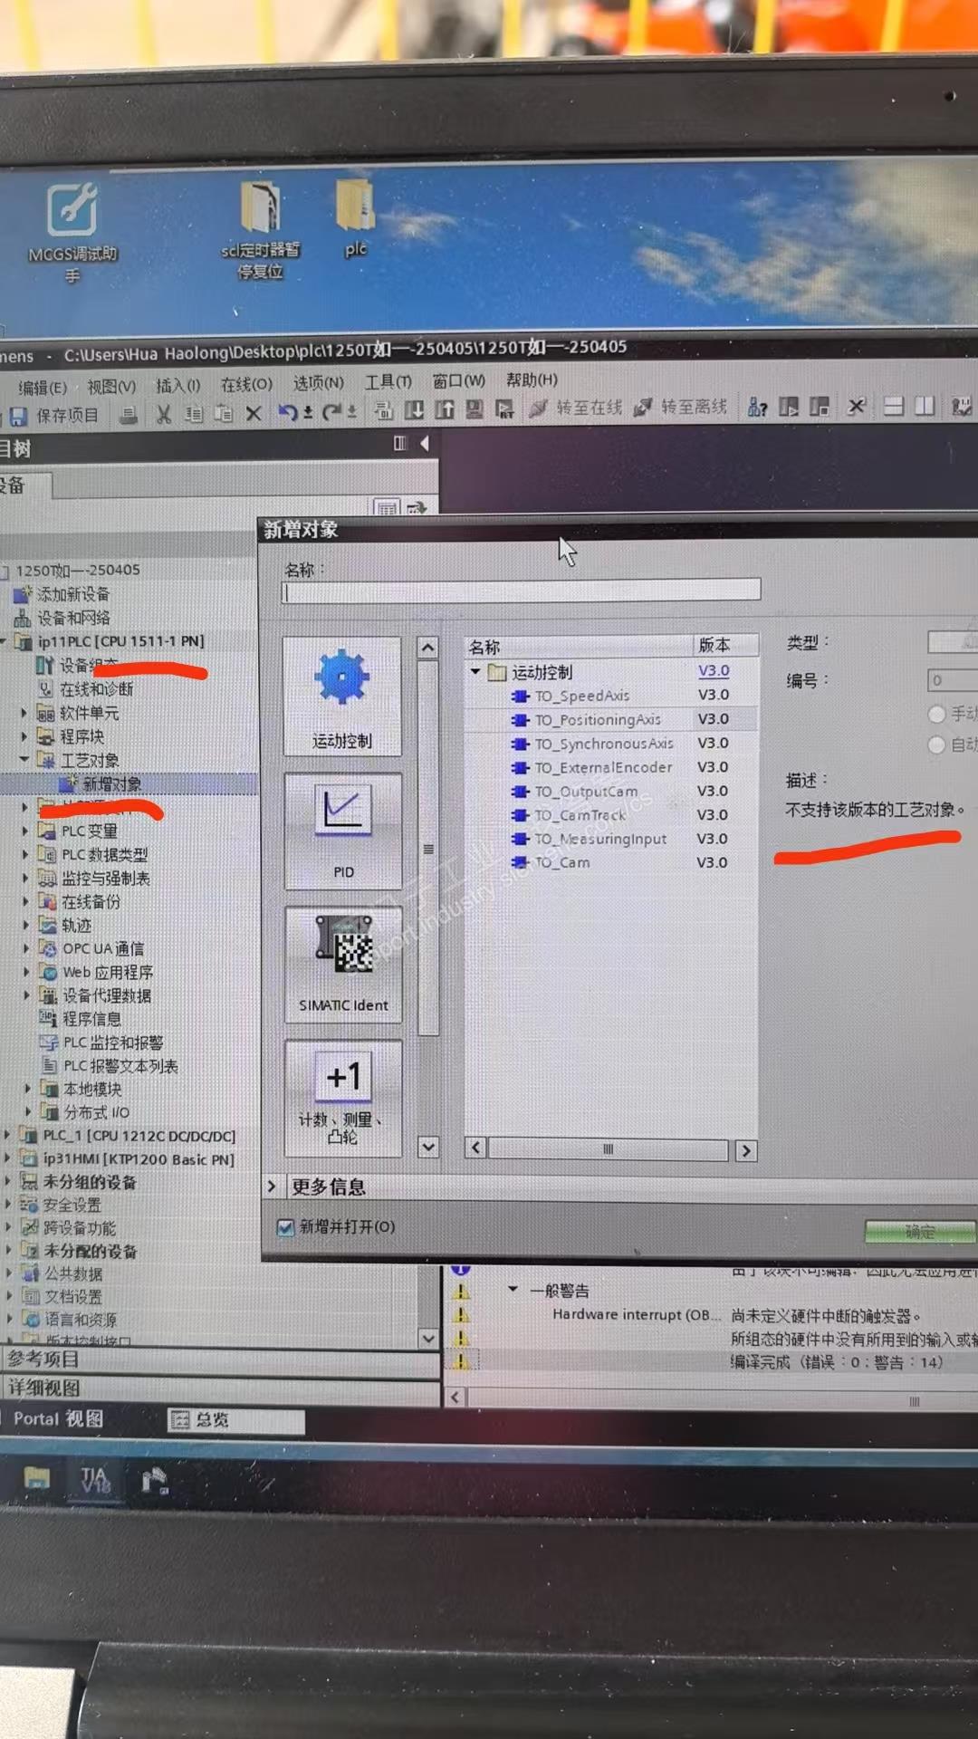978x1739 pixels.
Task: Expand the PLC_1 CPU 1212C device node
Action: click(8, 1134)
